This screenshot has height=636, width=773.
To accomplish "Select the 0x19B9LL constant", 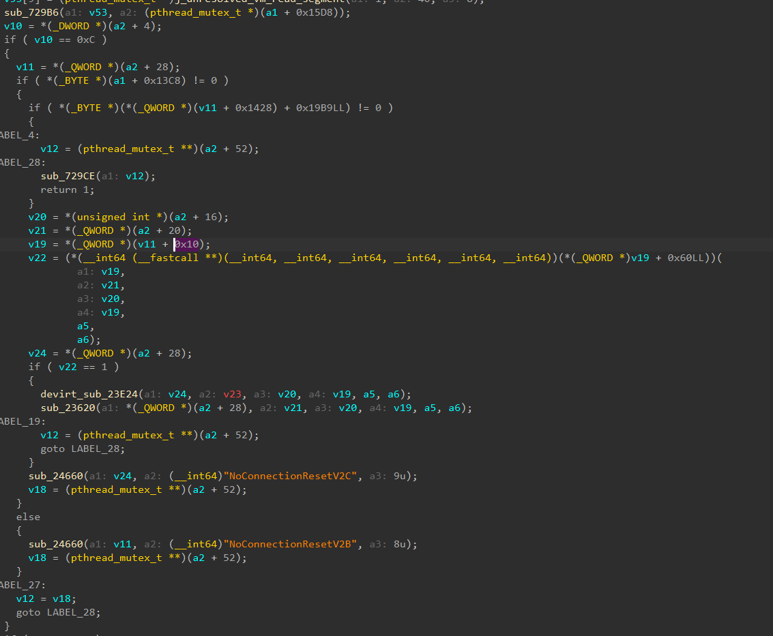I will (x=323, y=108).
